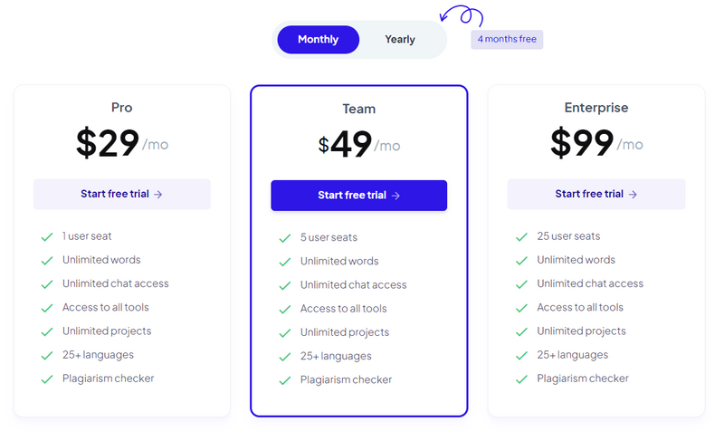Click the 4 months free badge
The height and width of the screenshot is (441, 724).
tap(507, 39)
